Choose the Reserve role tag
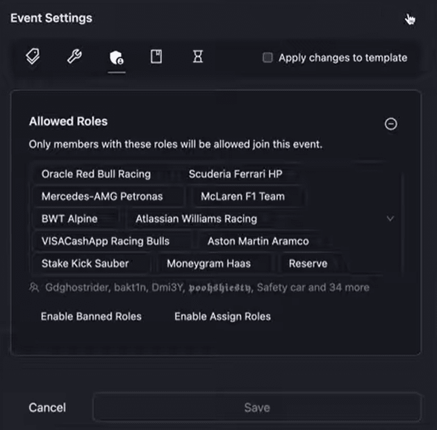437x430 pixels. coord(308,264)
